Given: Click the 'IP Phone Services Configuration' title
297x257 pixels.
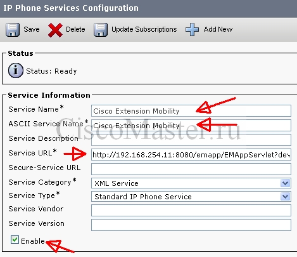Looking at the screenshot, I should 71,8.
